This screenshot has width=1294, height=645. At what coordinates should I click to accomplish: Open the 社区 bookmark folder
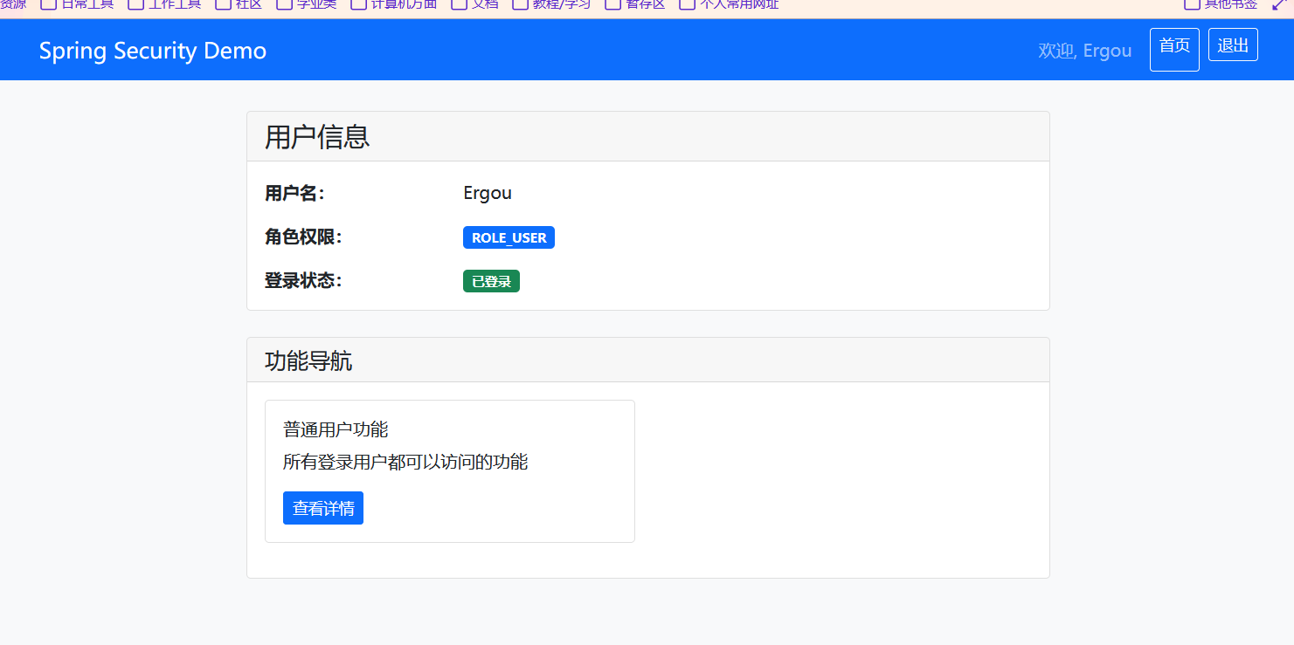point(239,4)
